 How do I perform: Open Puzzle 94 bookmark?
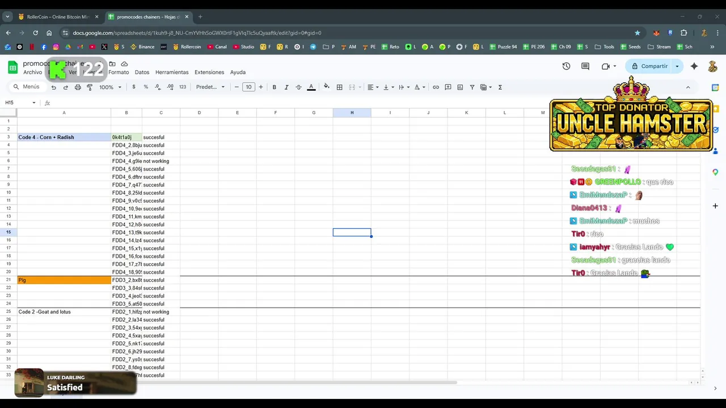pyautogui.click(x=503, y=47)
